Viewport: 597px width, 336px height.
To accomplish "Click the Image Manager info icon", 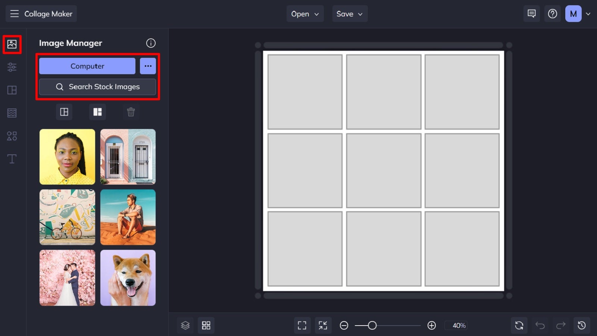I will pos(151,43).
